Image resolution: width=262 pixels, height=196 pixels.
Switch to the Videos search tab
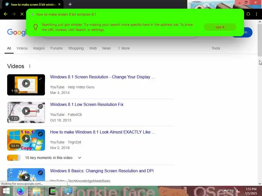22,48
